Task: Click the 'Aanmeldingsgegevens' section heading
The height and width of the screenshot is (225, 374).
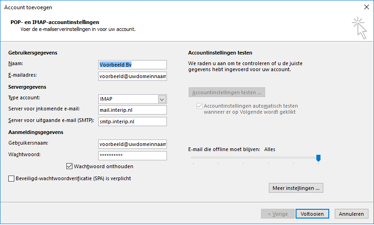Action: click(x=36, y=132)
